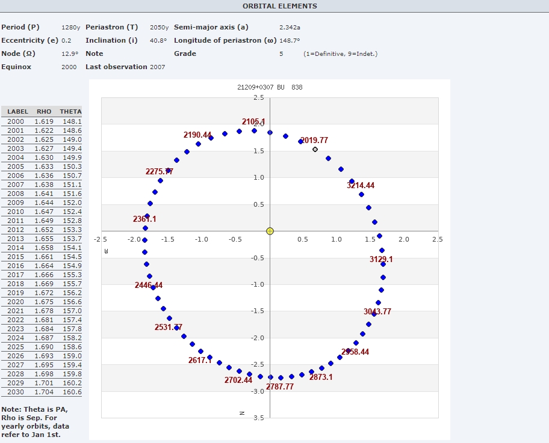
Task: Click the 2361.1 orbit label
Action: click(x=144, y=219)
